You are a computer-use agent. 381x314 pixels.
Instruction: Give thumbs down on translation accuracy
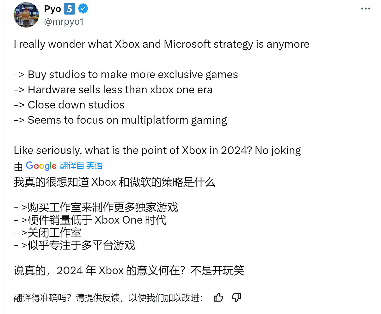coord(237,298)
